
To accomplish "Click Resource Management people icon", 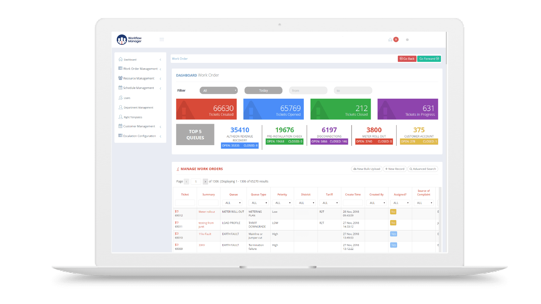I will [120, 78].
